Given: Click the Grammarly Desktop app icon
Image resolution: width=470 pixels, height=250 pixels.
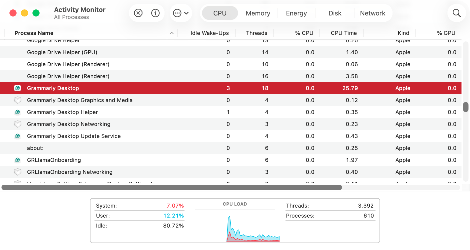Looking at the screenshot, I should pyautogui.click(x=17, y=88).
